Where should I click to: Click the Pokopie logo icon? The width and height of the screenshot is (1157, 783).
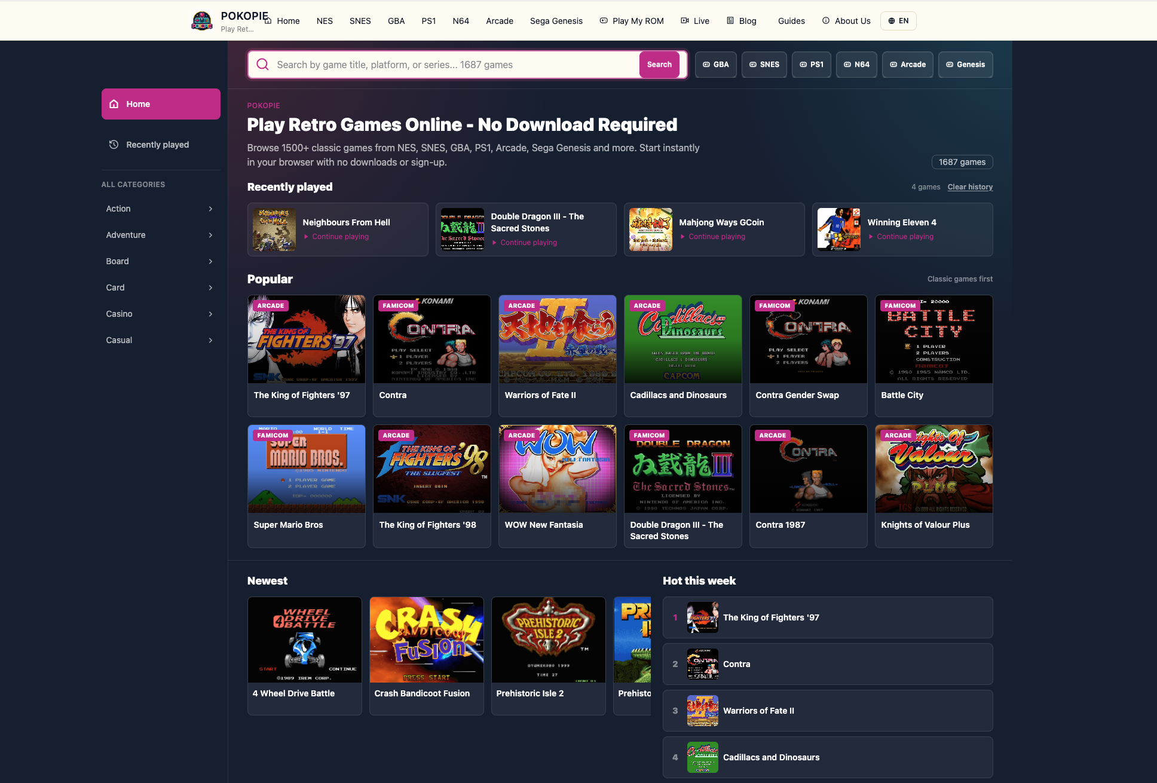(202, 21)
